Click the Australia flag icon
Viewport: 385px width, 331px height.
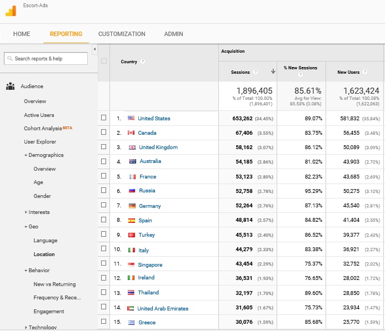[133, 161]
